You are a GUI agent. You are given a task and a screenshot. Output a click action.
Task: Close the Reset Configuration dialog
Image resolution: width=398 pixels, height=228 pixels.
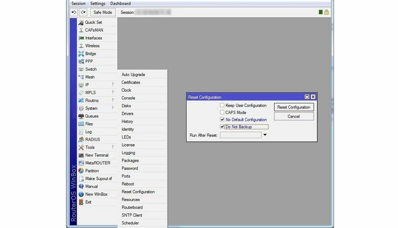click(313, 97)
